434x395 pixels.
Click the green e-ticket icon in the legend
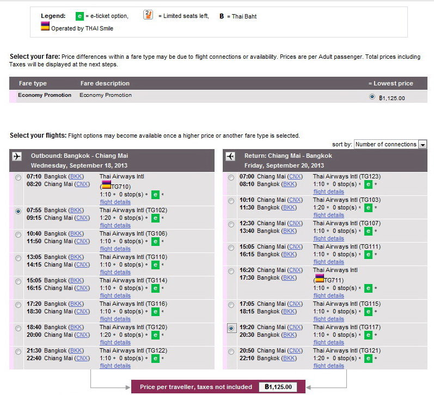[x=80, y=16]
